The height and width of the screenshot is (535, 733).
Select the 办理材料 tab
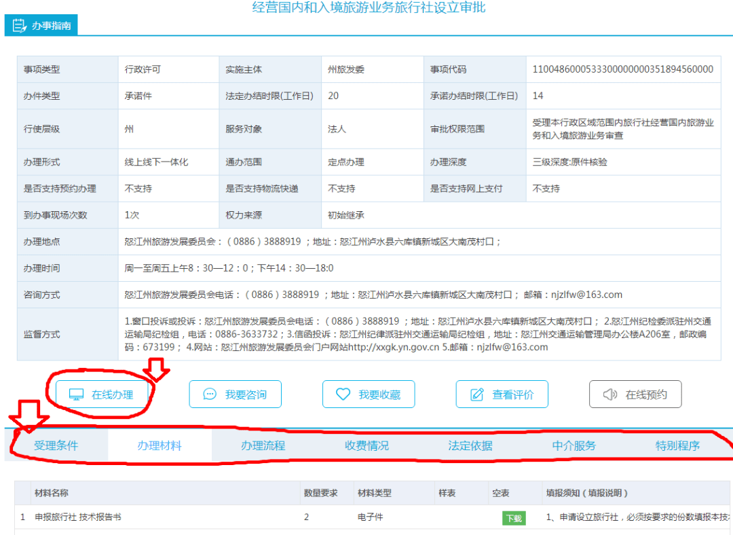[159, 445]
